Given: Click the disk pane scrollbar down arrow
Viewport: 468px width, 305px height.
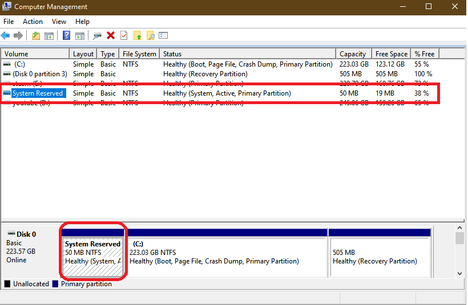Looking at the screenshot, I should 459,274.
